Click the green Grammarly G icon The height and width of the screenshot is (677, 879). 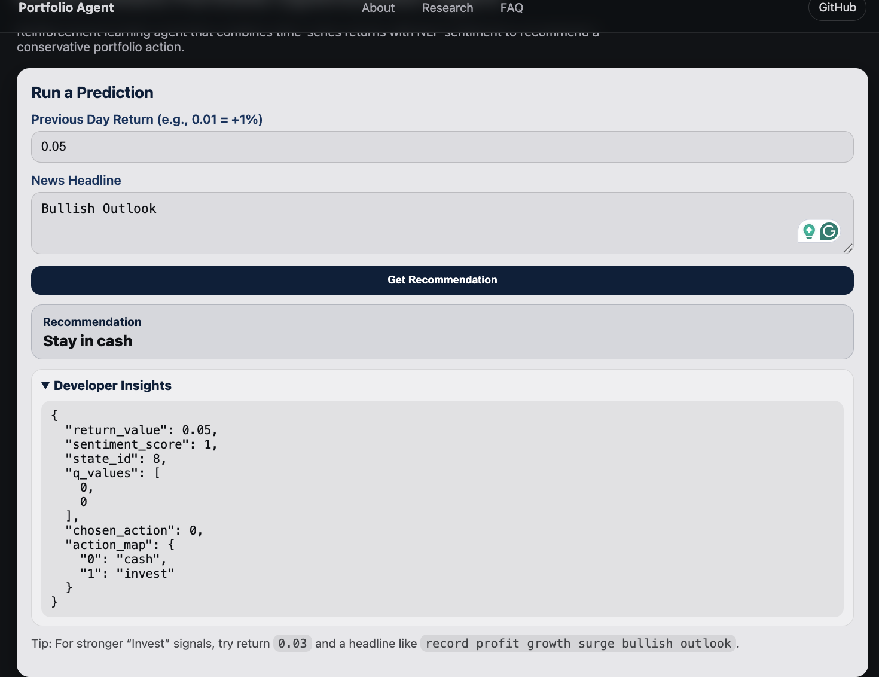829,231
